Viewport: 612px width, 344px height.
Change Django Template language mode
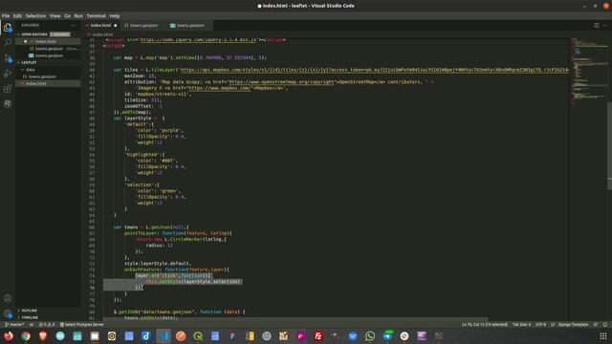click(x=573, y=325)
